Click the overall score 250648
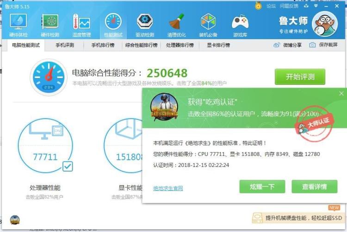 [x=167, y=73]
